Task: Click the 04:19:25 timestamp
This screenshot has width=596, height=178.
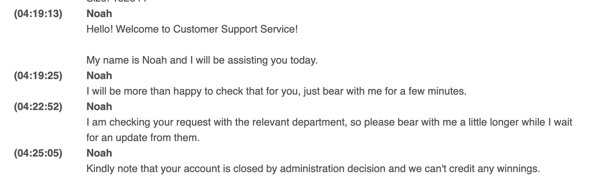Action: click(x=38, y=76)
